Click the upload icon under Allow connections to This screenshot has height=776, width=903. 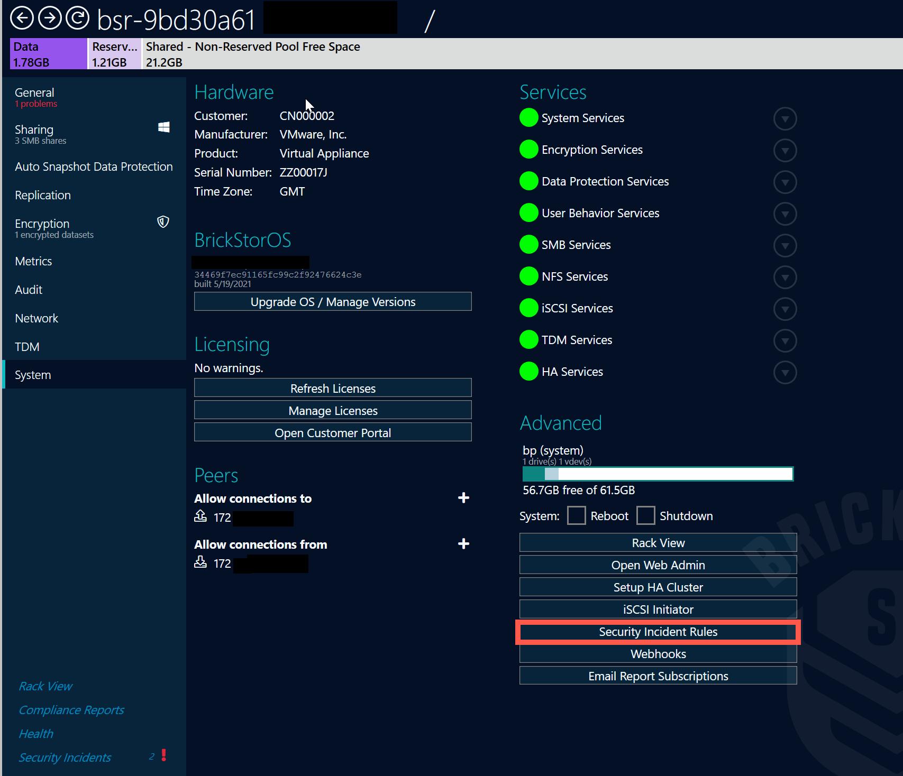click(200, 516)
